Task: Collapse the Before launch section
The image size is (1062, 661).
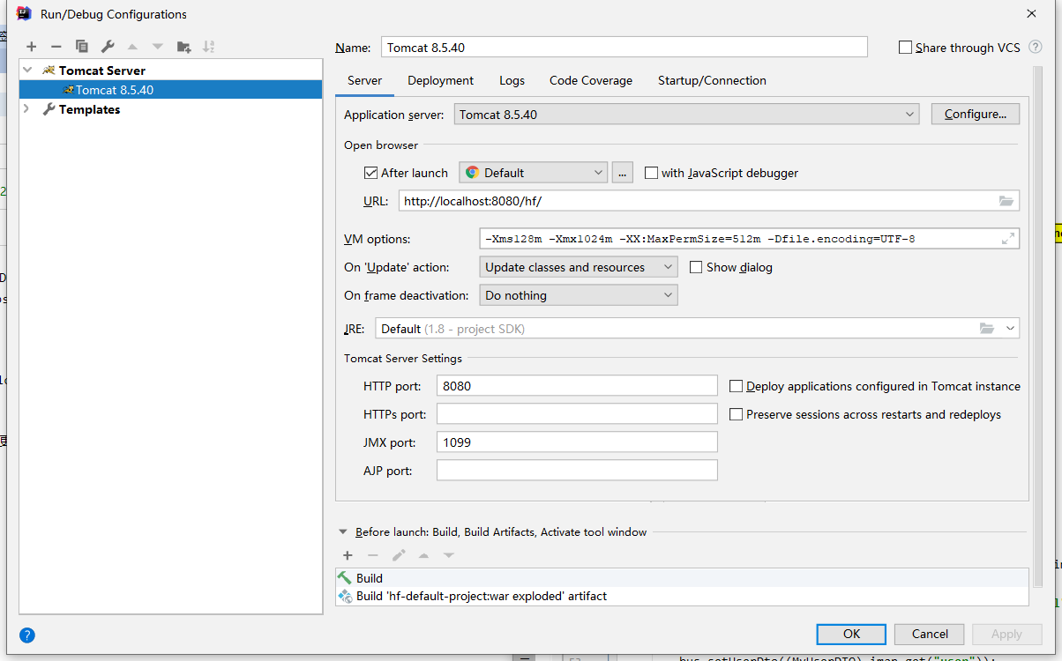Action: pos(342,531)
